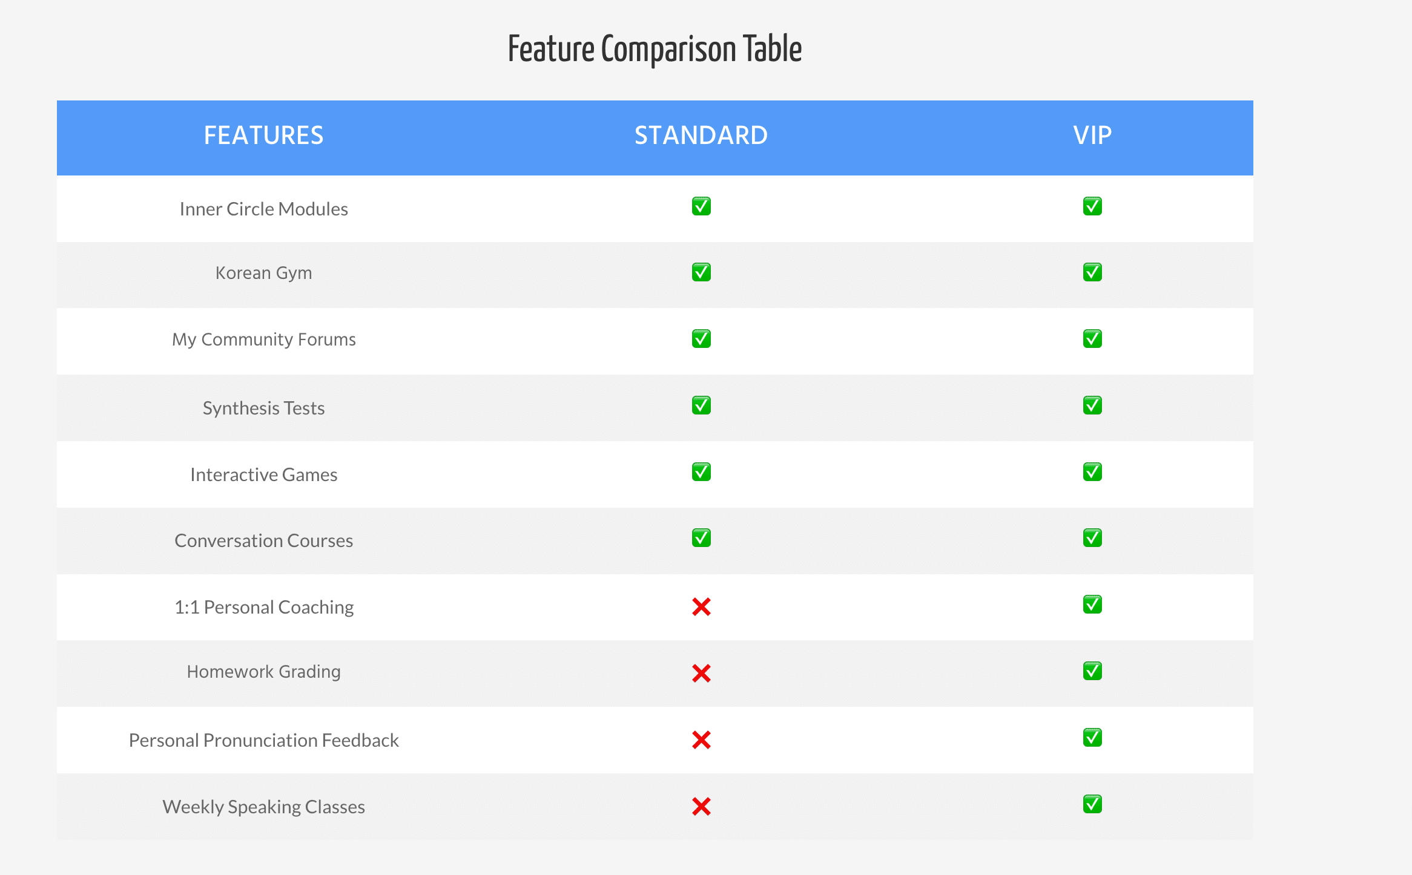
Task: Click the Korean Gym feature label
Action: 263,273
